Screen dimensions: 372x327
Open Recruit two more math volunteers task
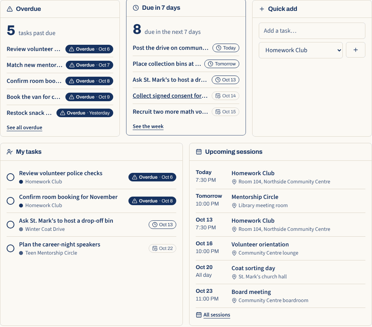point(170,112)
